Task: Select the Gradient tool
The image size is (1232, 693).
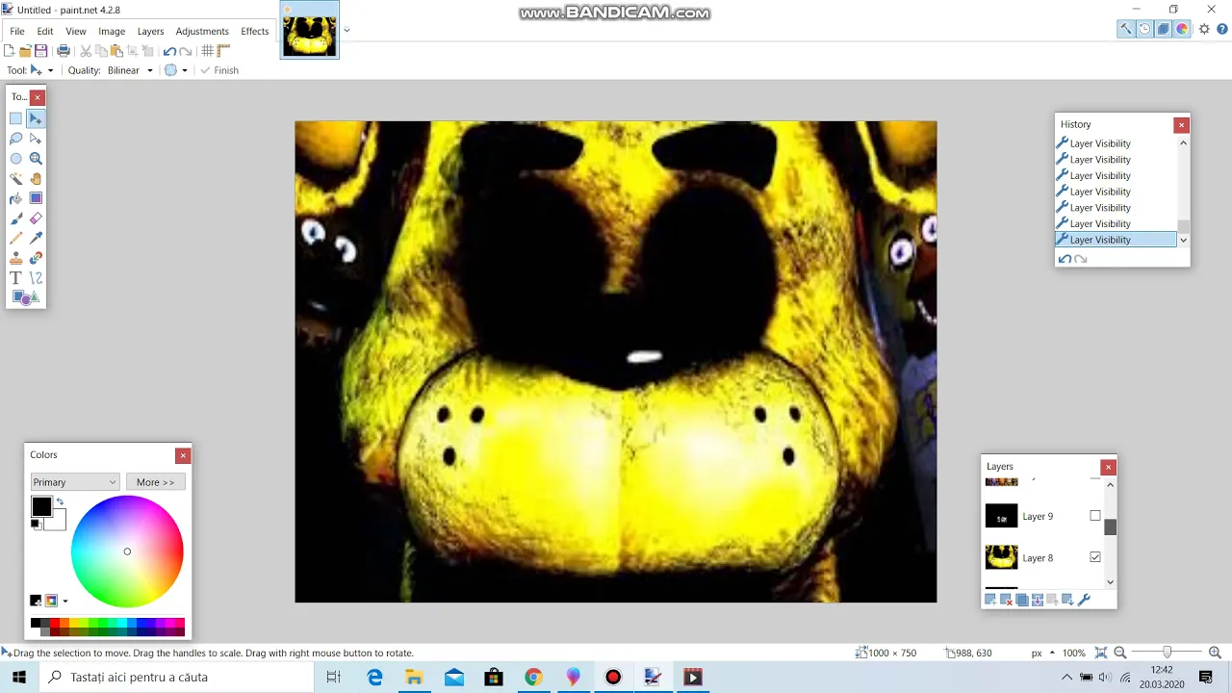Action: point(36,198)
